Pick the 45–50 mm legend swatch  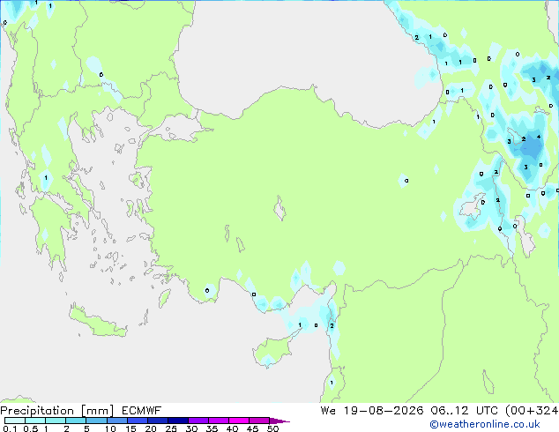(259, 421)
